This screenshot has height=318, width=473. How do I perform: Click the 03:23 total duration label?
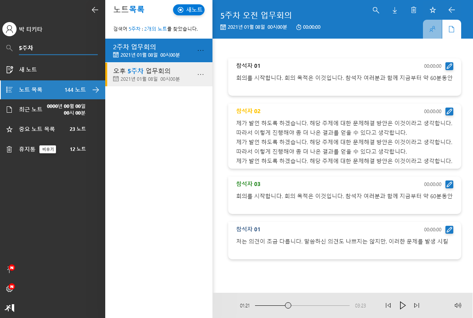tap(361, 306)
